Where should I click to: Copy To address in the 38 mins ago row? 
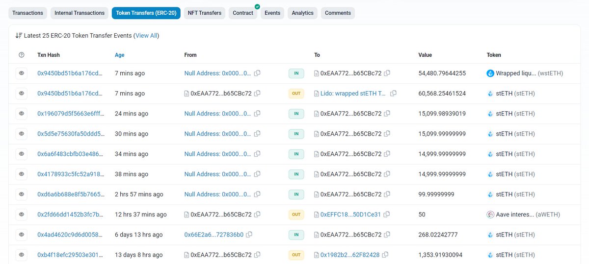pyautogui.click(x=387, y=174)
